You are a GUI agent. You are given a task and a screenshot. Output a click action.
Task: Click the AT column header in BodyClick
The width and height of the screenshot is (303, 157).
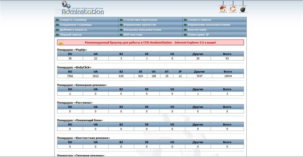coord(167,71)
